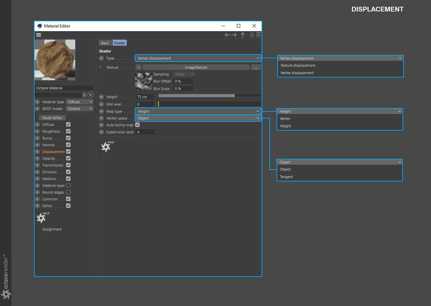The width and height of the screenshot is (431, 306).
Task: Open the Type Vertex displacement dropdown
Action: (198, 58)
